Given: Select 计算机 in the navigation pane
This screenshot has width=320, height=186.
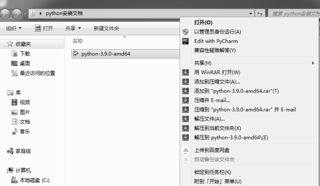Looking at the screenshot, I should point(23,170).
